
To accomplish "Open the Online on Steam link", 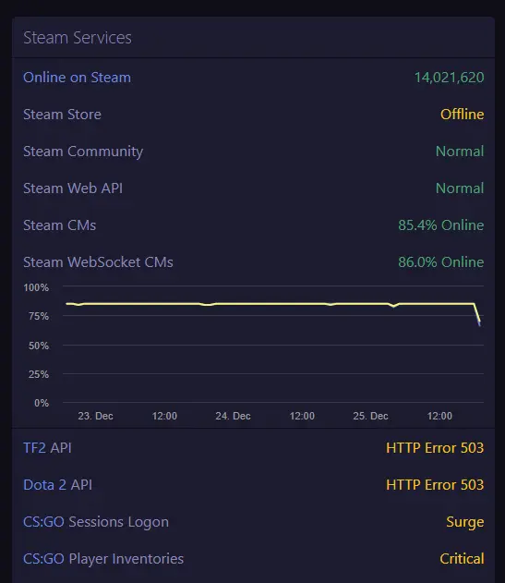I will (x=77, y=78).
